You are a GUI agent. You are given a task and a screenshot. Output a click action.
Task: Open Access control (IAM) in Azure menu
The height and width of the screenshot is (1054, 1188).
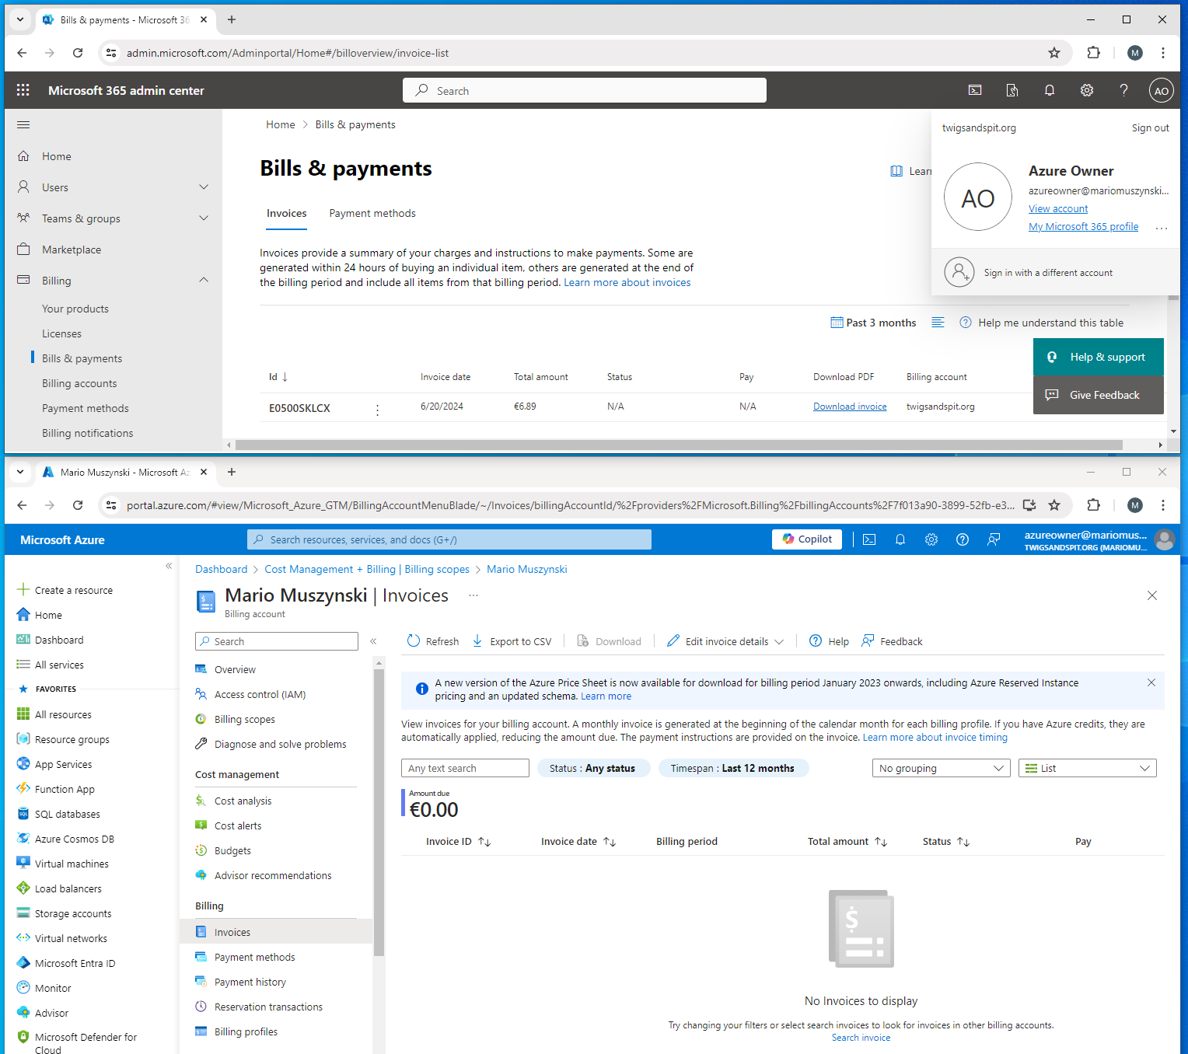click(260, 694)
